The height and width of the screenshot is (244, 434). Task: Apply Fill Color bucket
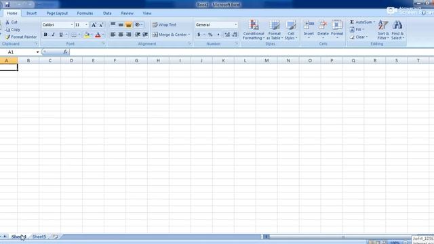(87, 35)
